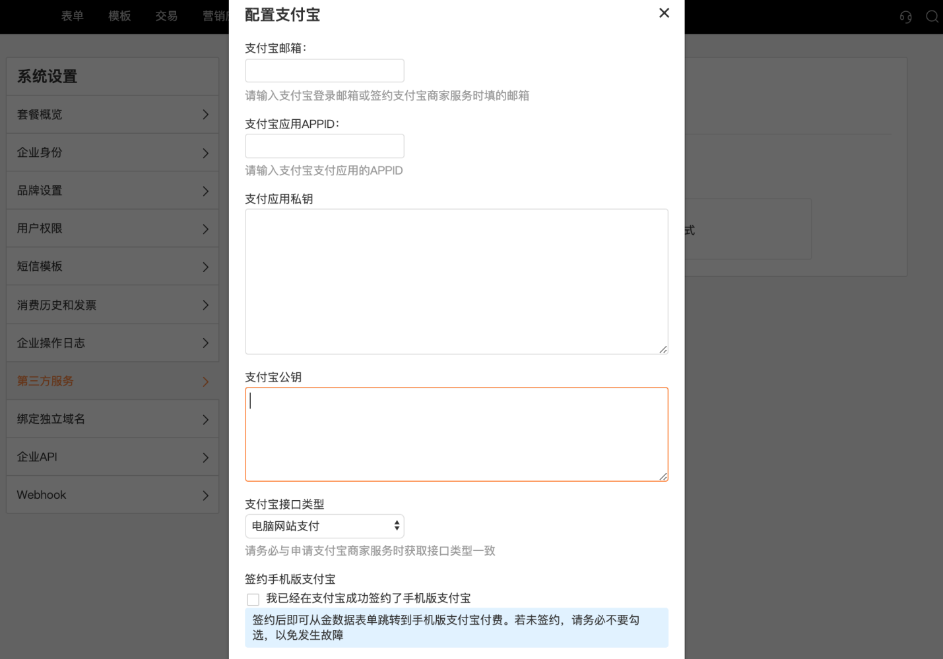Open 用户权限 settings
Image resolution: width=943 pixels, height=659 pixels.
click(112, 229)
